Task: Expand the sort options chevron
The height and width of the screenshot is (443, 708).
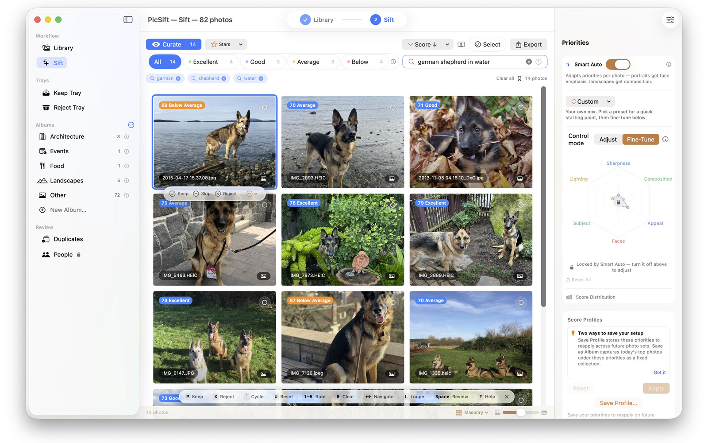Action: 447,44
